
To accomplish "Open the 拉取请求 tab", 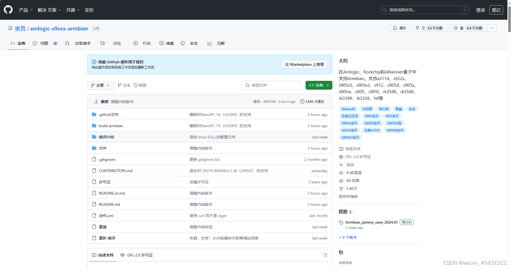I will click(78, 43).
